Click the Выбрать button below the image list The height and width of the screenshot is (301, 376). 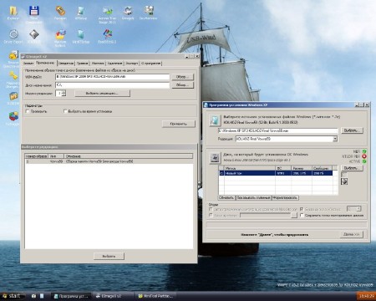pyautogui.click(x=109, y=256)
